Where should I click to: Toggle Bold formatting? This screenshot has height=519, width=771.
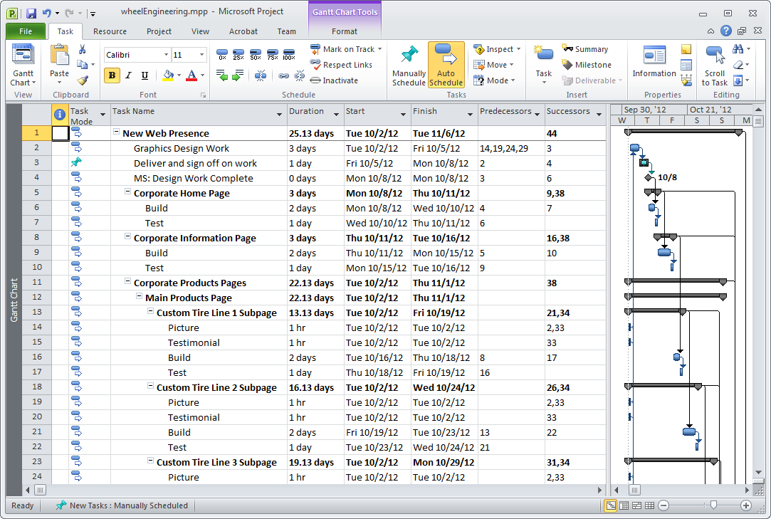pos(112,75)
